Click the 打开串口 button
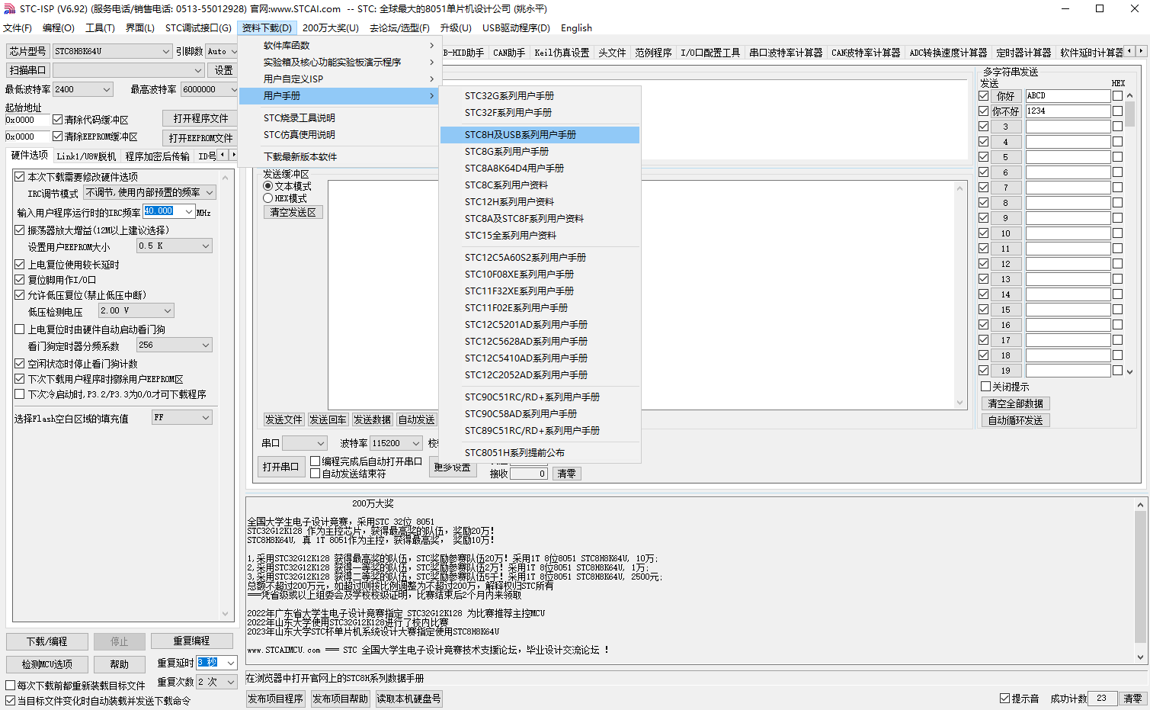Image resolution: width=1150 pixels, height=710 pixels. [x=280, y=467]
